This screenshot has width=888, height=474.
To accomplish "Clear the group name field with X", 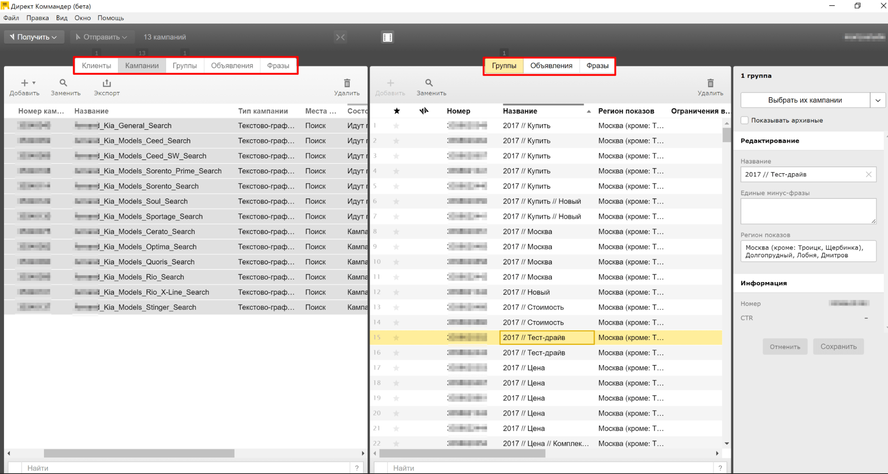I will [868, 175].
